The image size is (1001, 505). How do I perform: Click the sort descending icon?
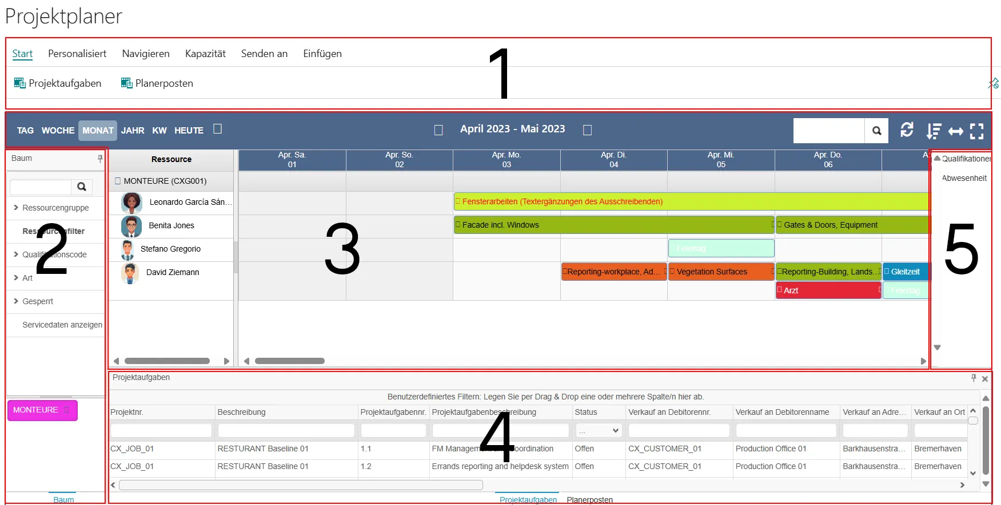coord(933,131)
